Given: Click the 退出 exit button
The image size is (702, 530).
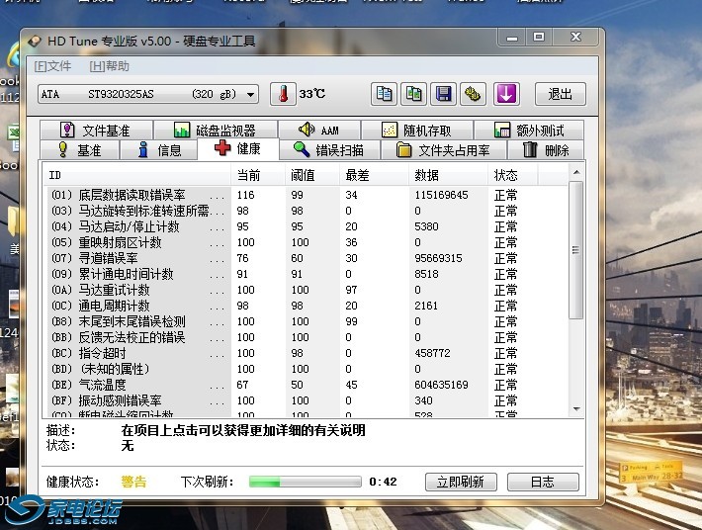Looking at the screenshot, I should click(x=560, y=94).
